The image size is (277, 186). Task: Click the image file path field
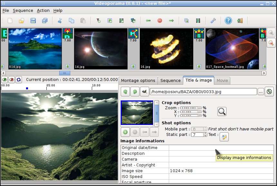click(203, 92)
